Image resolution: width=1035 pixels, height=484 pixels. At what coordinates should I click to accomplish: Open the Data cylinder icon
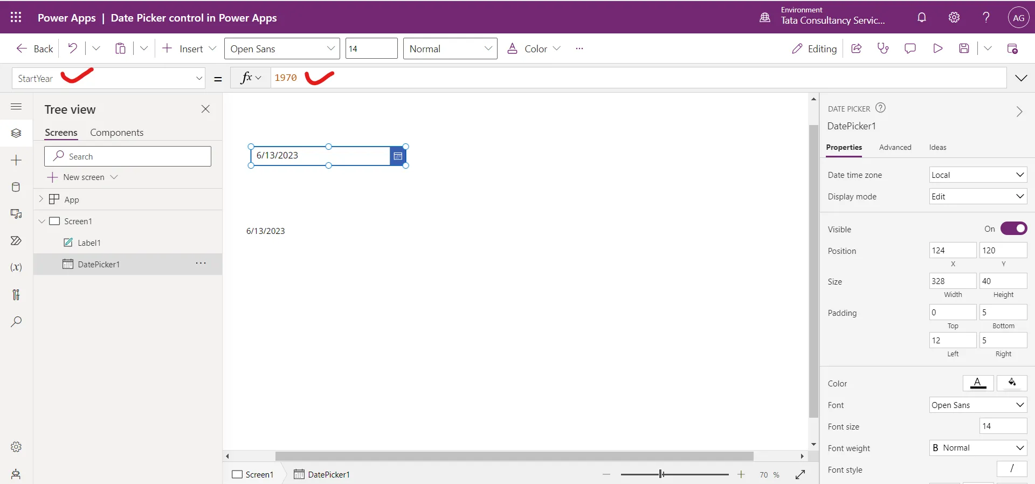pyautogui.click(x=16, y=187)
